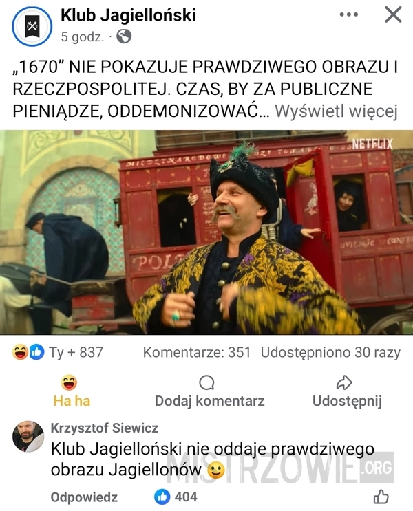The width and height of the screenshot is (413, 511).
Task: Click the public globe privacy icon
Action: click(124, 36)
